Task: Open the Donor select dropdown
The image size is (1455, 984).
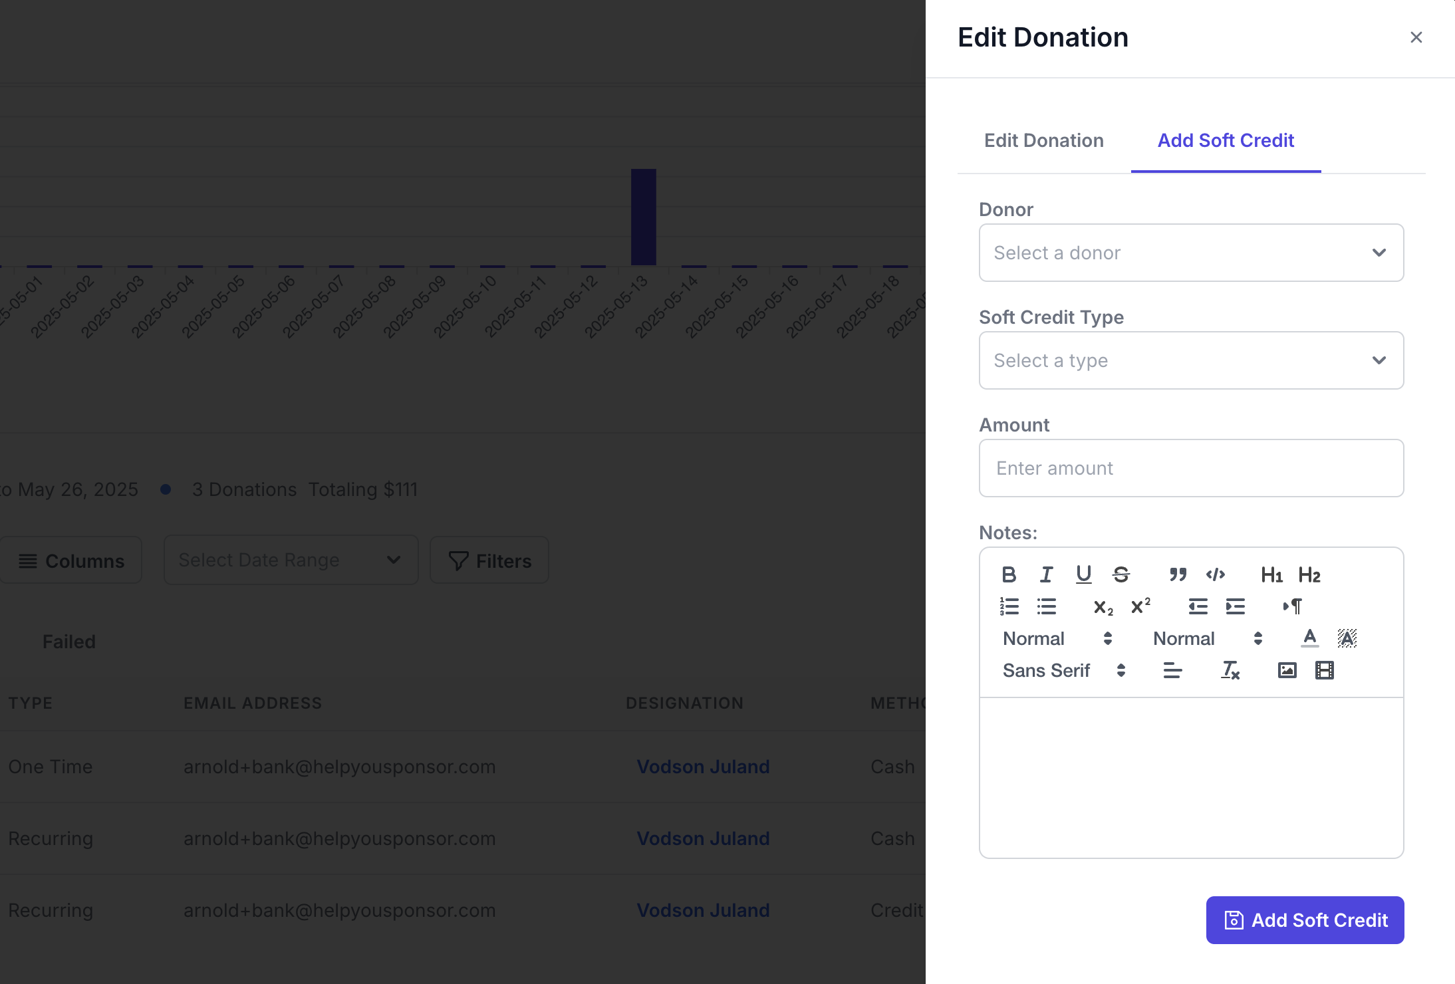Action: pos(1191,253)
